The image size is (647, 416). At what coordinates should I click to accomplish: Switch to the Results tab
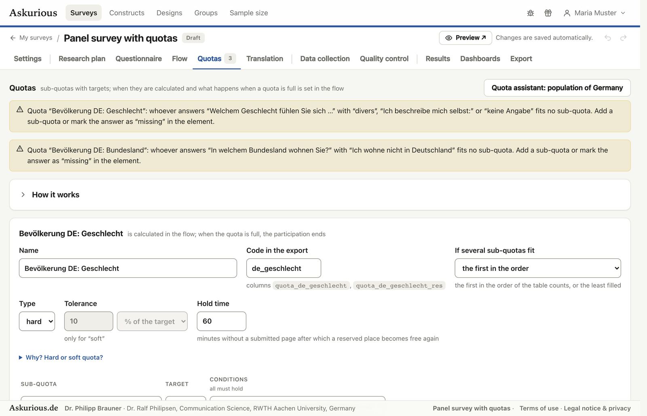coord(438,59)
